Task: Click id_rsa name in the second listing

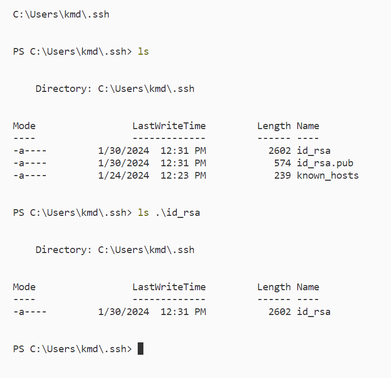Action: tap(314, 312)
